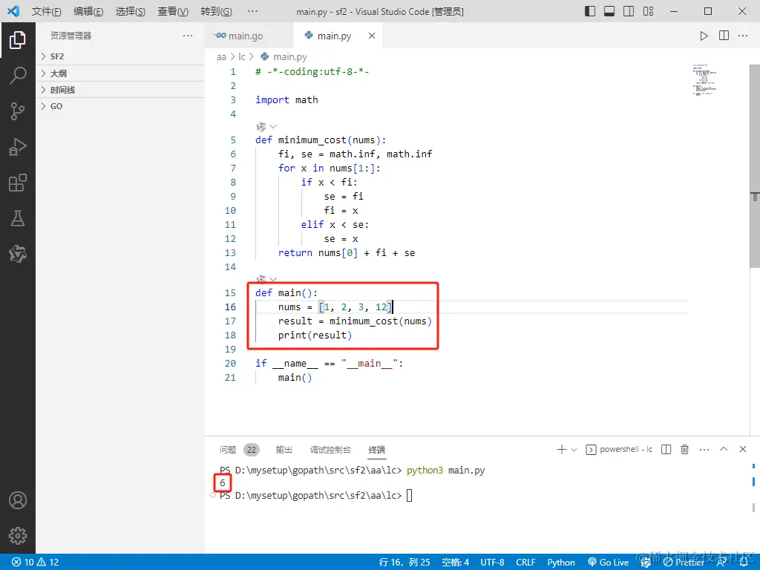760x570 pixels.
Task: Close the main.py editor tab
Action: [x=371, y=36]
